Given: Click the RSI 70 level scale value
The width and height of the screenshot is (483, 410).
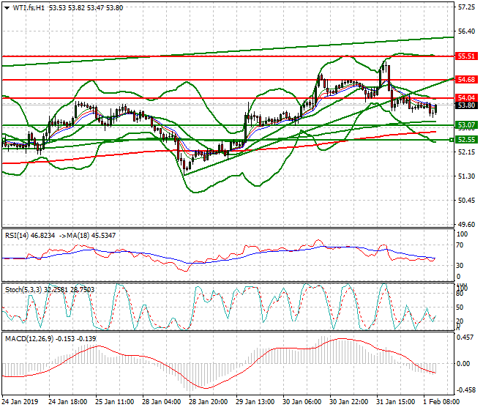Looking at the screenshot, I should [460, 245].
